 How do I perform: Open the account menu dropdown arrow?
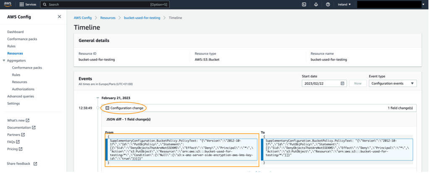[422, 4]
